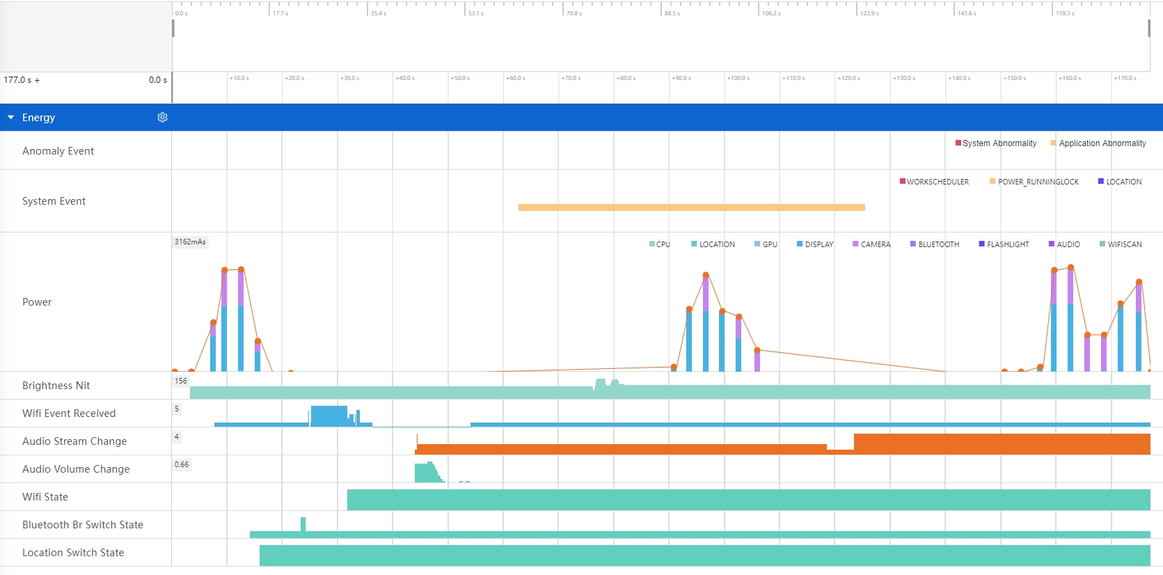The height and width of the screenshot is (575, 1163).
Task: Click the CAMERA power legend icon
Action: tap(855, 244)
